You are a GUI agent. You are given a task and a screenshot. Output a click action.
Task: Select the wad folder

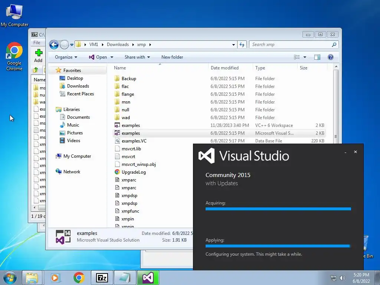[125, 118]
